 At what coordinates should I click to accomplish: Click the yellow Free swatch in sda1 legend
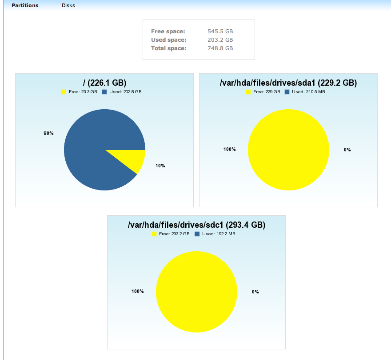(x=248, y=92)
